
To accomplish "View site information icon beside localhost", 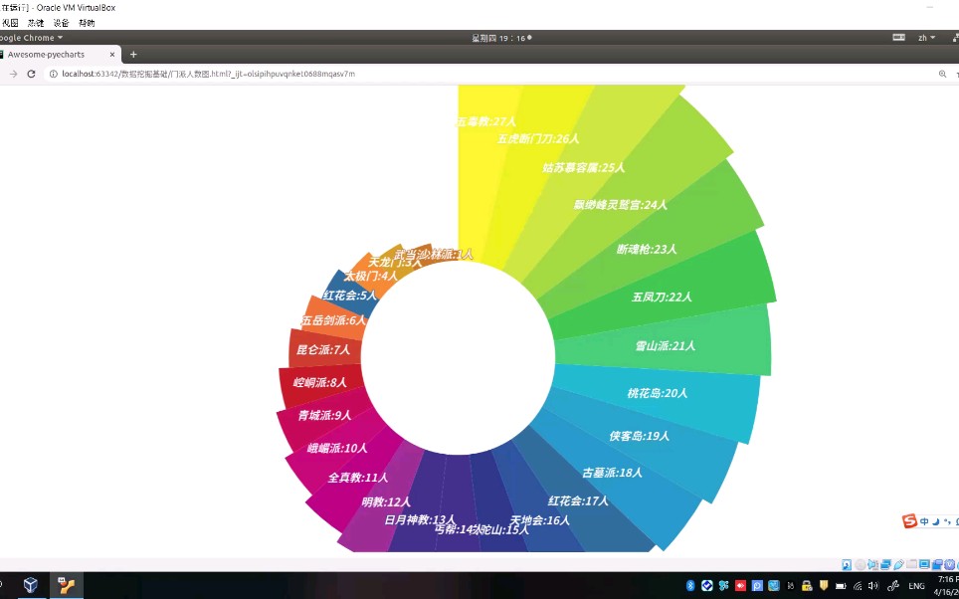I will tap(53, 74).
